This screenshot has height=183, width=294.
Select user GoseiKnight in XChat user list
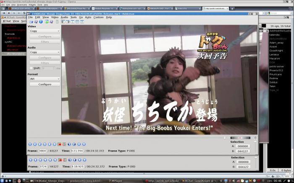click(x=276, y=51)
